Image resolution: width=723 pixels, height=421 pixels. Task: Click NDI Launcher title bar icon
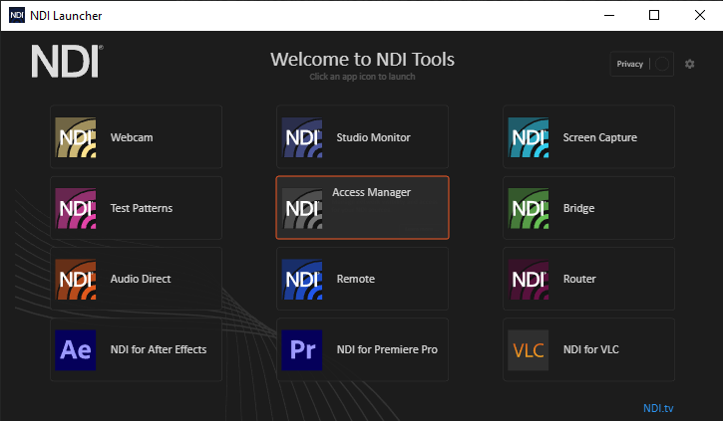18,15
